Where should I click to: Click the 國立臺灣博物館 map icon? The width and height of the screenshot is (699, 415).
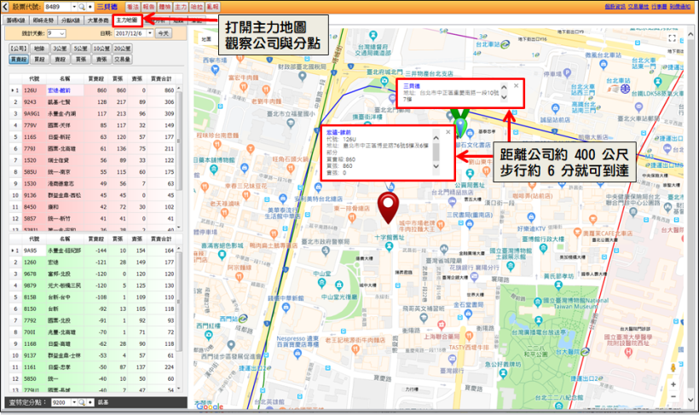pyautogui.click(x=538, y=302)
